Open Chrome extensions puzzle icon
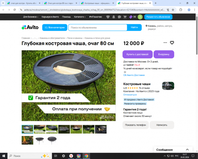The image size is (198, 159). point(181,10)
